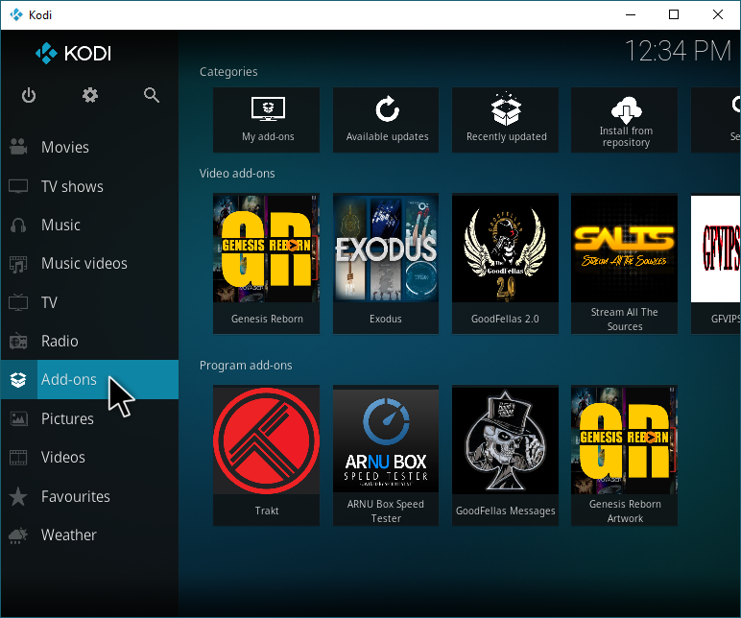This screenshot has height=618, width=741.
Task: Click the search magnifier icon
Action: [x=152, y=95]
